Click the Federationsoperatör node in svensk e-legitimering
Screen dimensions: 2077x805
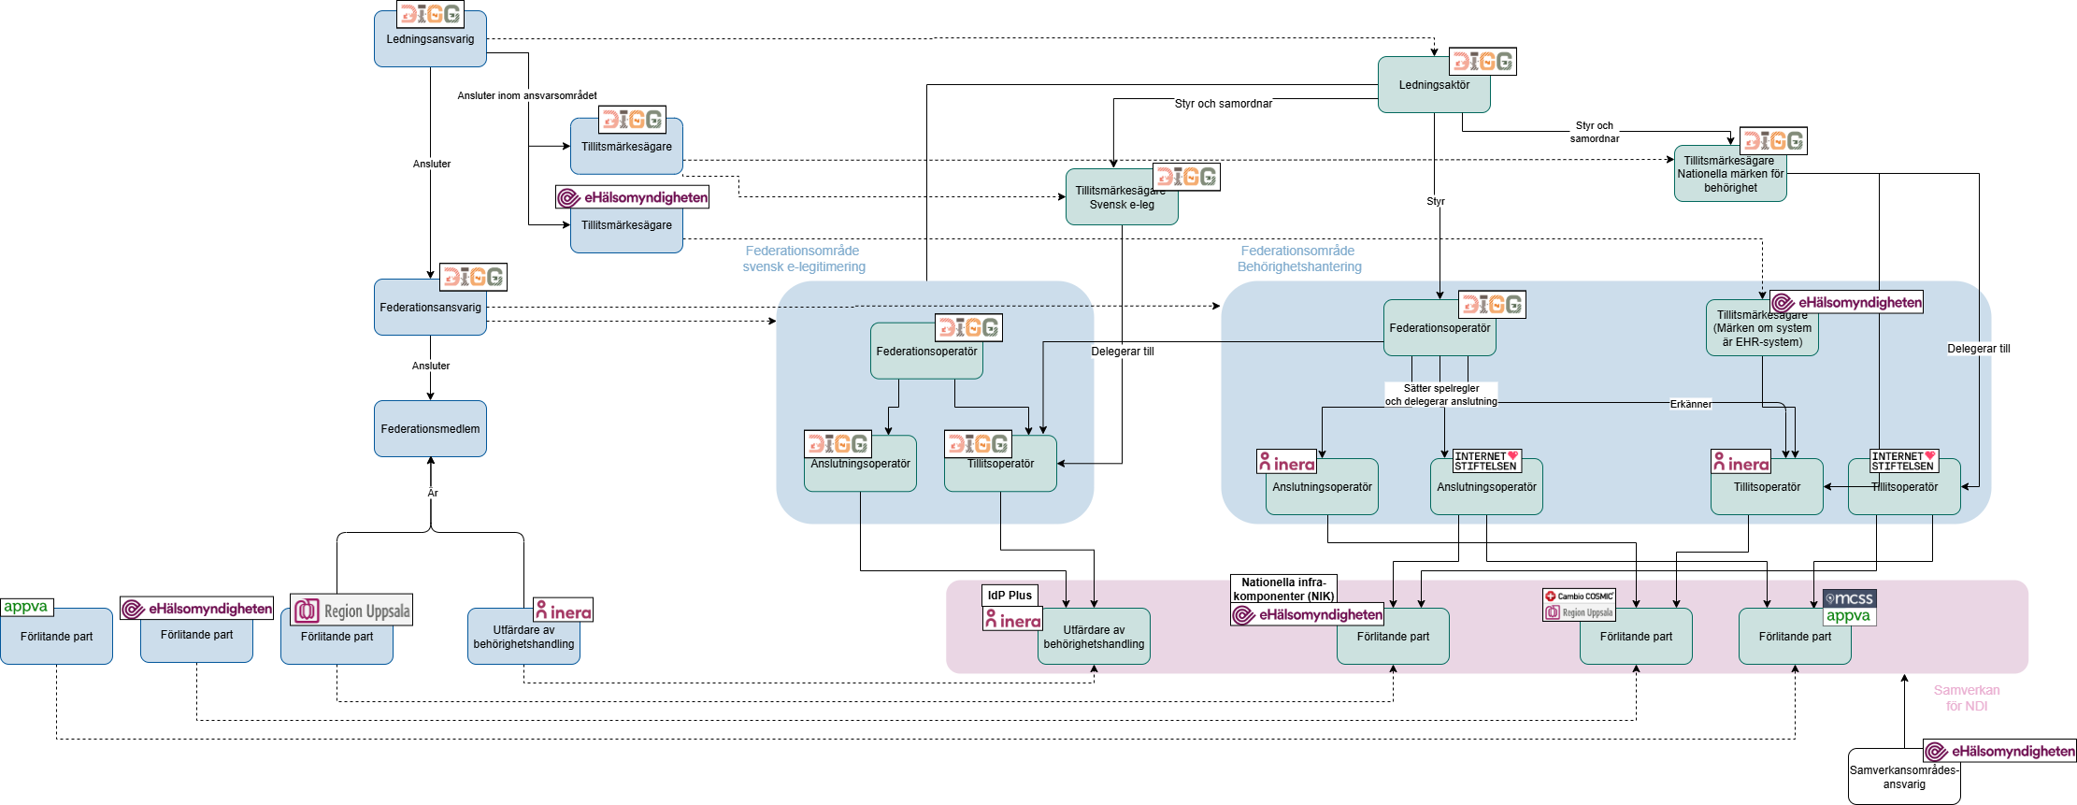tap(925, 355)
